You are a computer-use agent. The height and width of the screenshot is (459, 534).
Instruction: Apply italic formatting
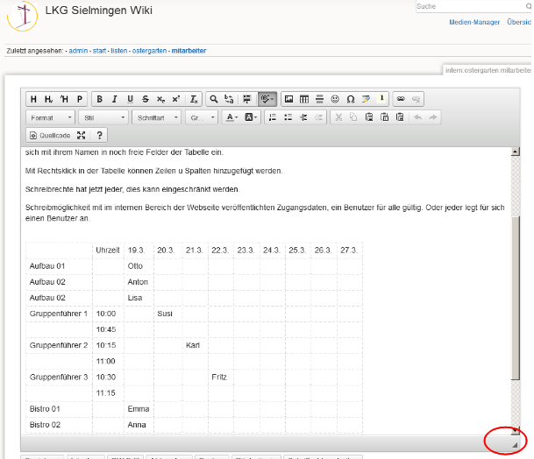click(116, 99)
